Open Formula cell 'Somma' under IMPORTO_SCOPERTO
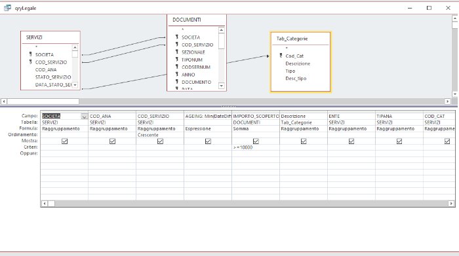This screenshot has width=459, height=256. 256,128
